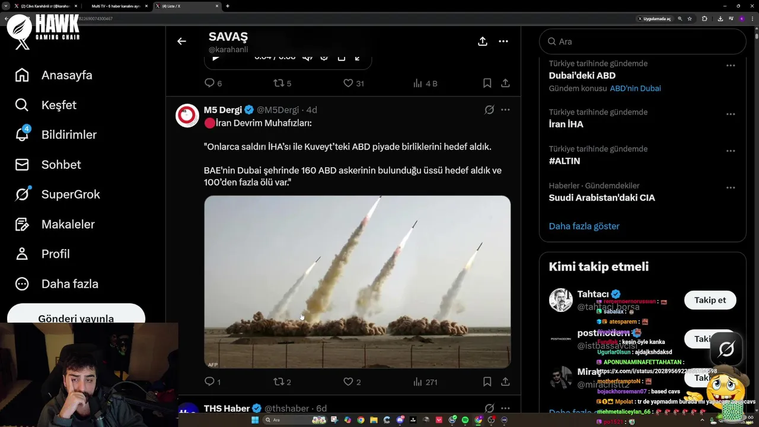Open more options for #ALTIN trend
Screen dimensions: 759x427
[731, 151]
